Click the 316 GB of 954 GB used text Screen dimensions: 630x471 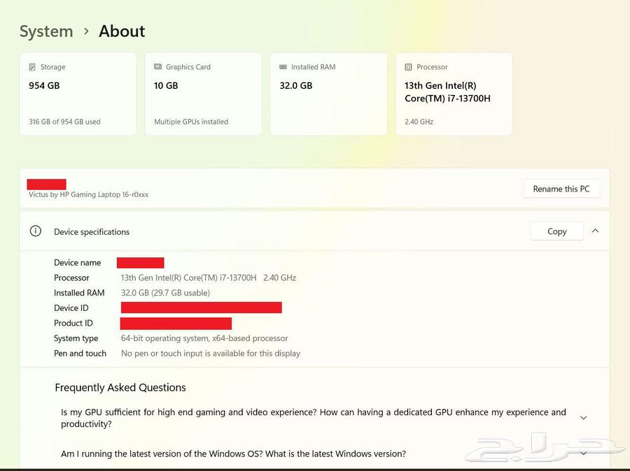[64, 122]
